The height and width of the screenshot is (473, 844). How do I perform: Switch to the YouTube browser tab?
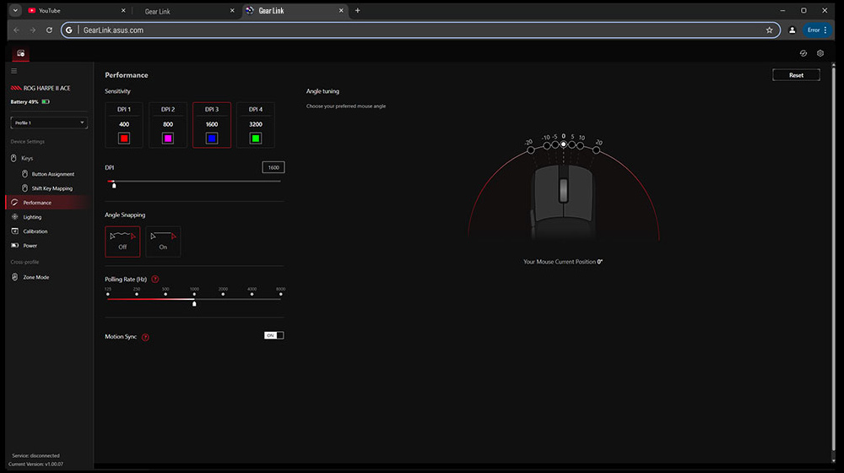(72, 11)
